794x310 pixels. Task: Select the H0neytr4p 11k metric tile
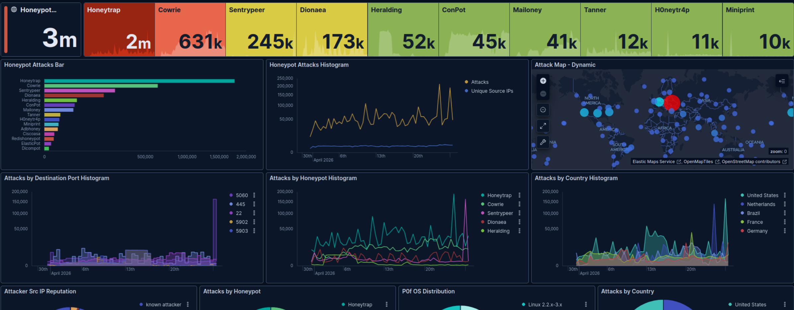click(687, 30)
